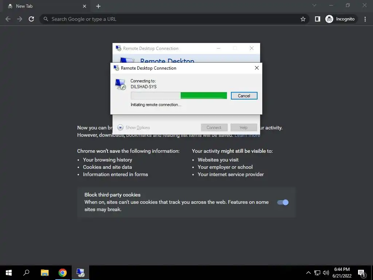Close the New Tab tab
The width and height of the screenshot is (373, 280).
[85, 6]
